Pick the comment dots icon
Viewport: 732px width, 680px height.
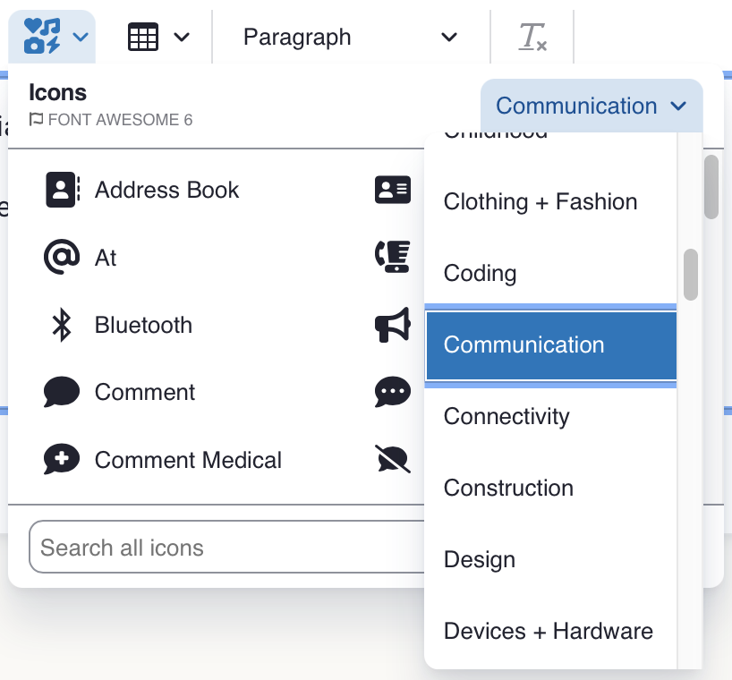pyautogui.click(x=393, y=392)
